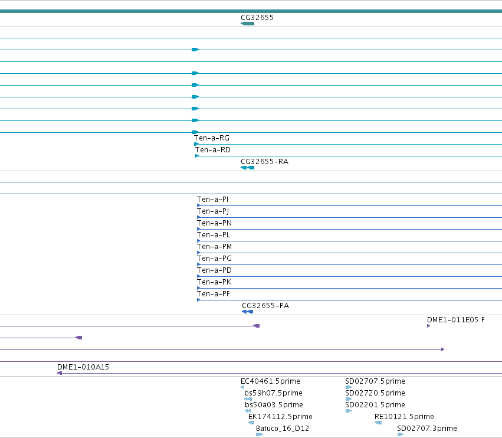Screen dimensions: 502x438
Task: Select the SD02720.5prime arrow glyph
Action: (349, 399)
